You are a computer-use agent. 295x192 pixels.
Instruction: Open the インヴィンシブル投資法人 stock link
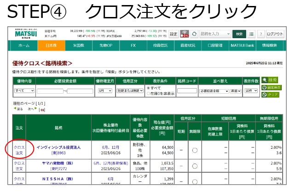point(58,147)
